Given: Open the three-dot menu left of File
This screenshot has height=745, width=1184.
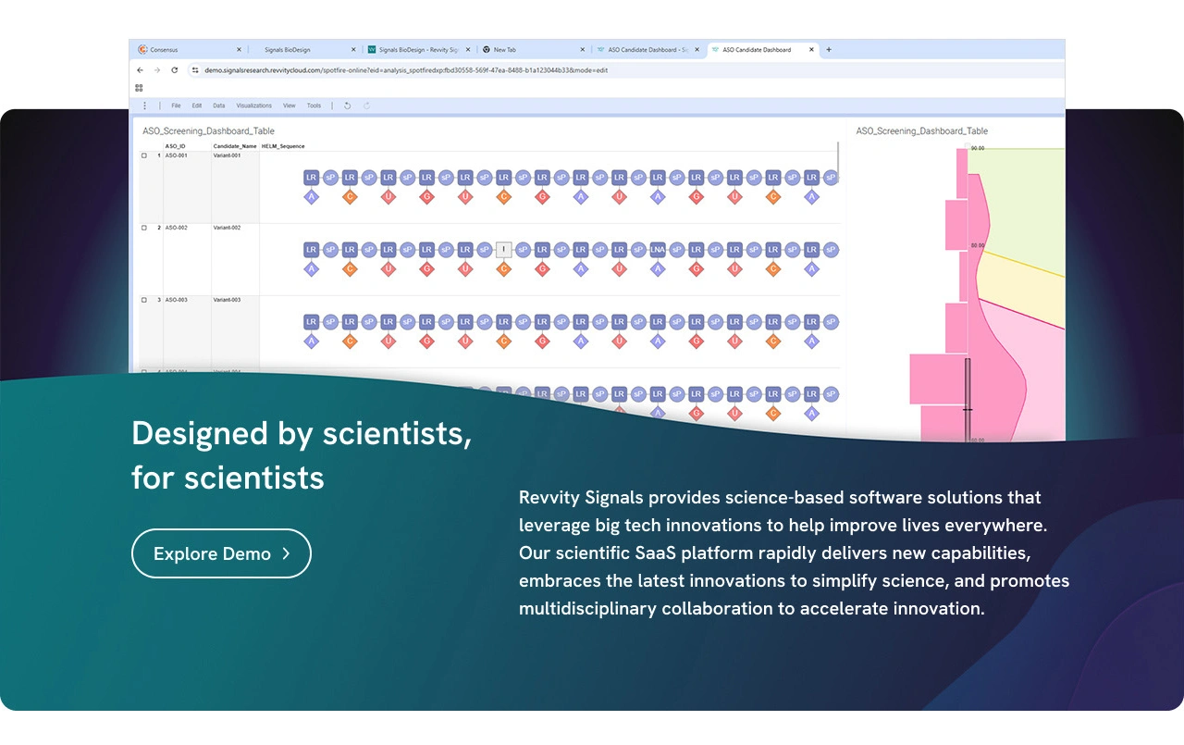Looking at the screenshot, I should pyautogui.click(x=144, y=106).
